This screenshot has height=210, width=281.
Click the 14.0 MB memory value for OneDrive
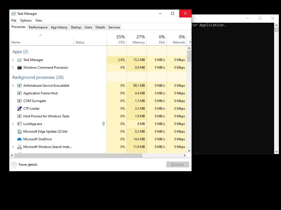tap(139, 139)
